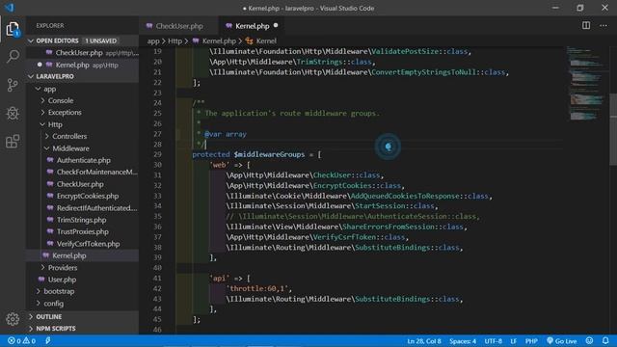Click the commented AuthenticateSession line
This screenshot has height=347, width=617.
point(353,216)
